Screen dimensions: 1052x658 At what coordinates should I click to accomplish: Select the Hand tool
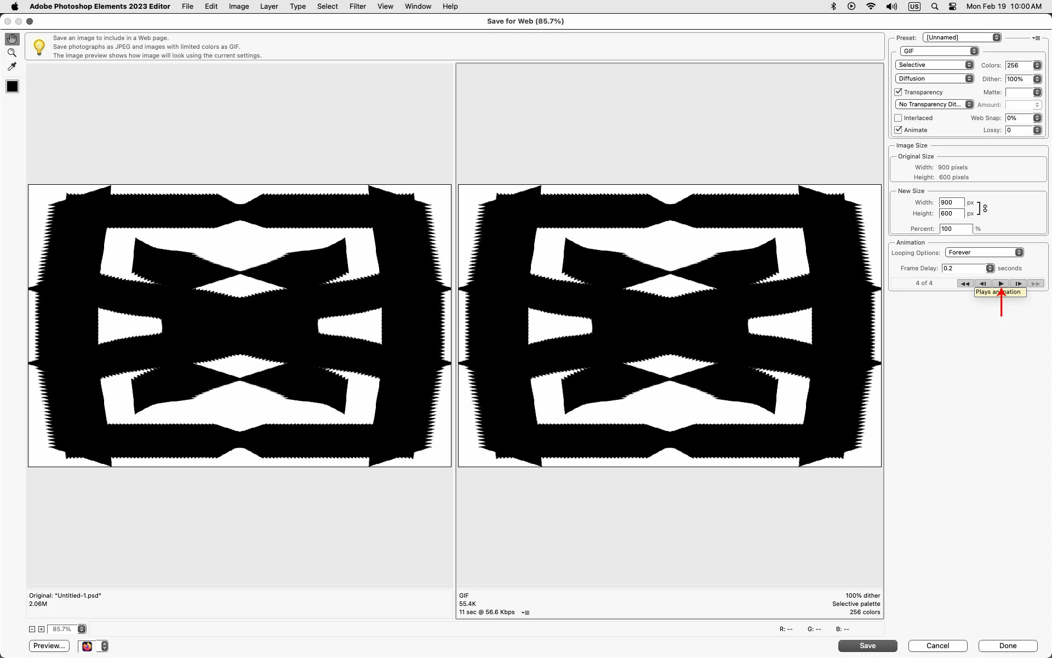click(12, 39)
